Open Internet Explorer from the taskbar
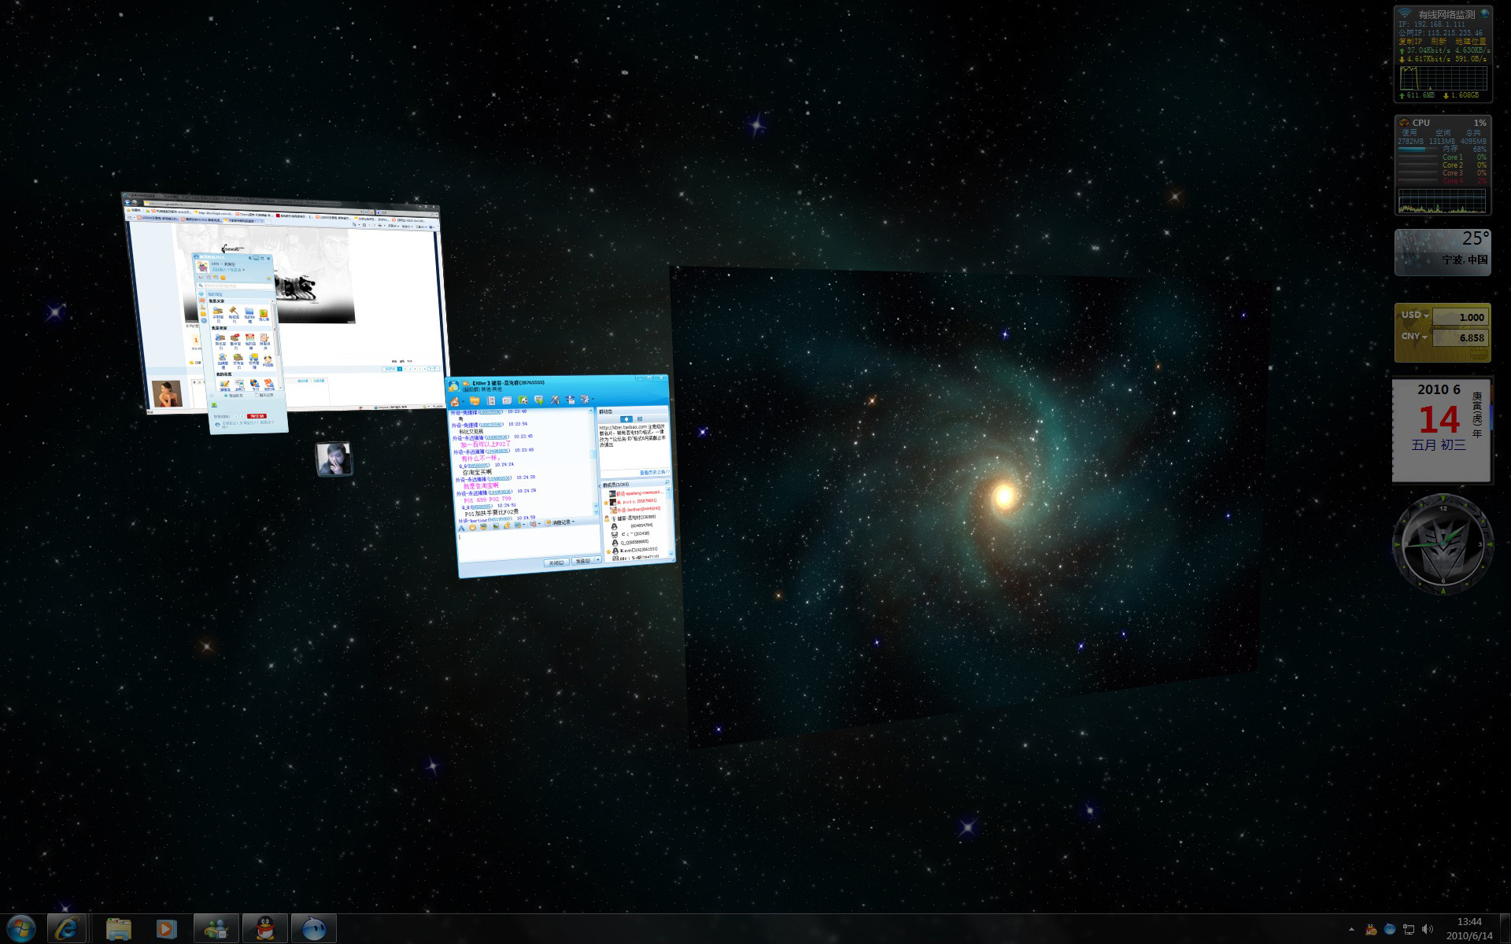 point(67,929)
